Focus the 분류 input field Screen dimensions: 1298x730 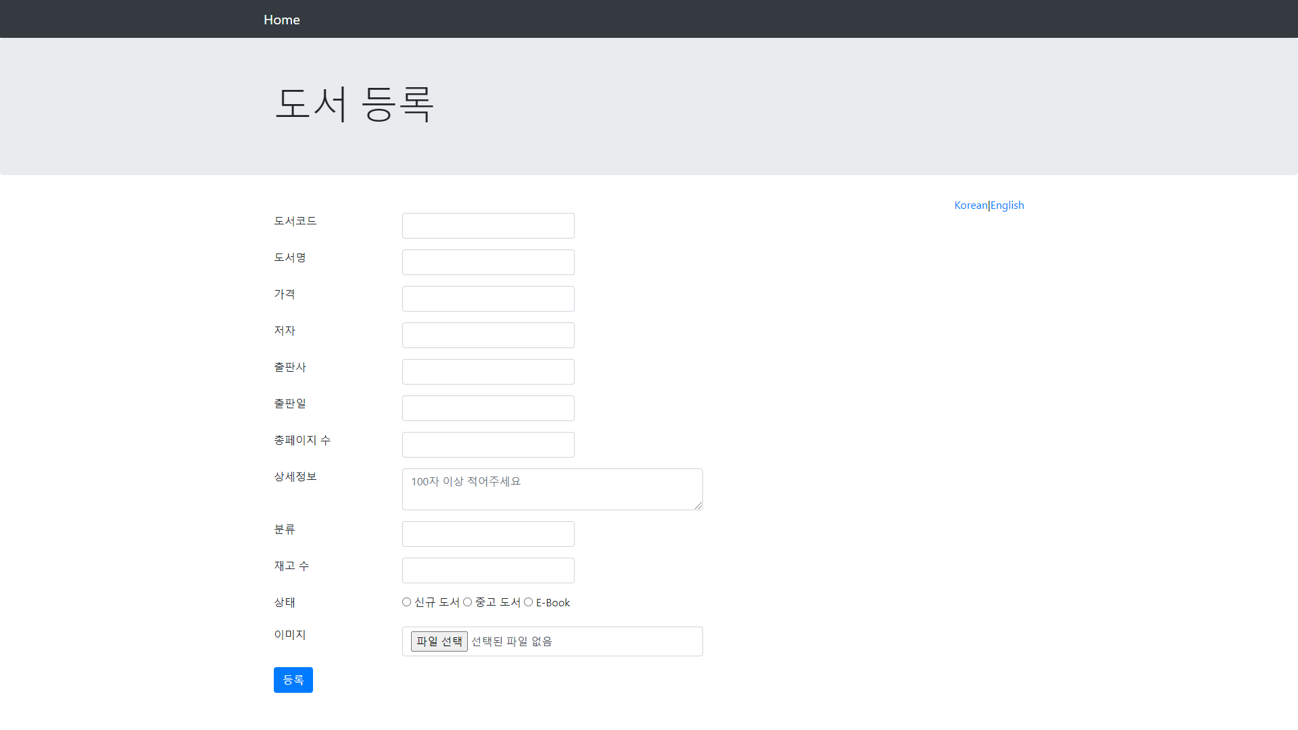(x=488, y=534)
